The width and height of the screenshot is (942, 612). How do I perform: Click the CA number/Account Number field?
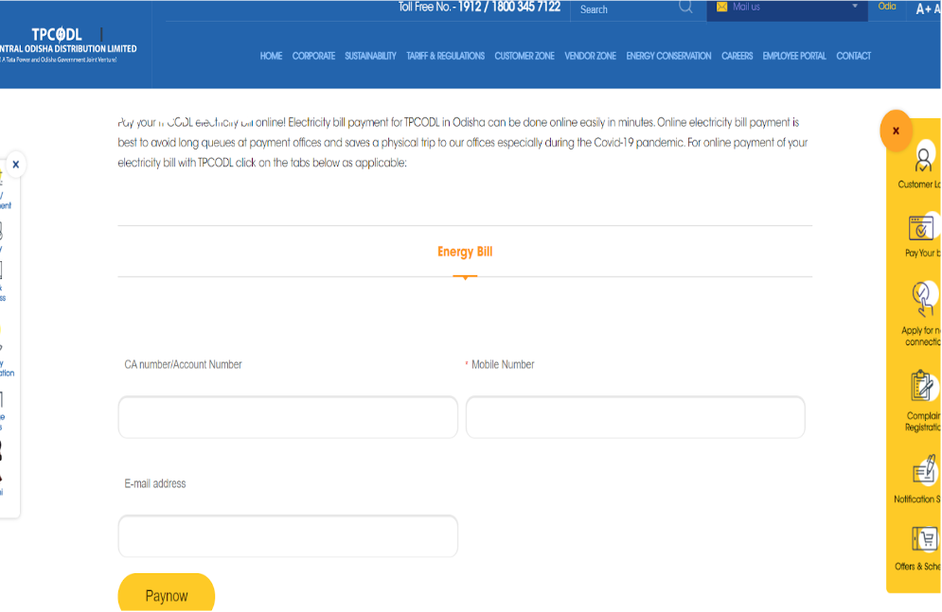(x=287, y=416)
